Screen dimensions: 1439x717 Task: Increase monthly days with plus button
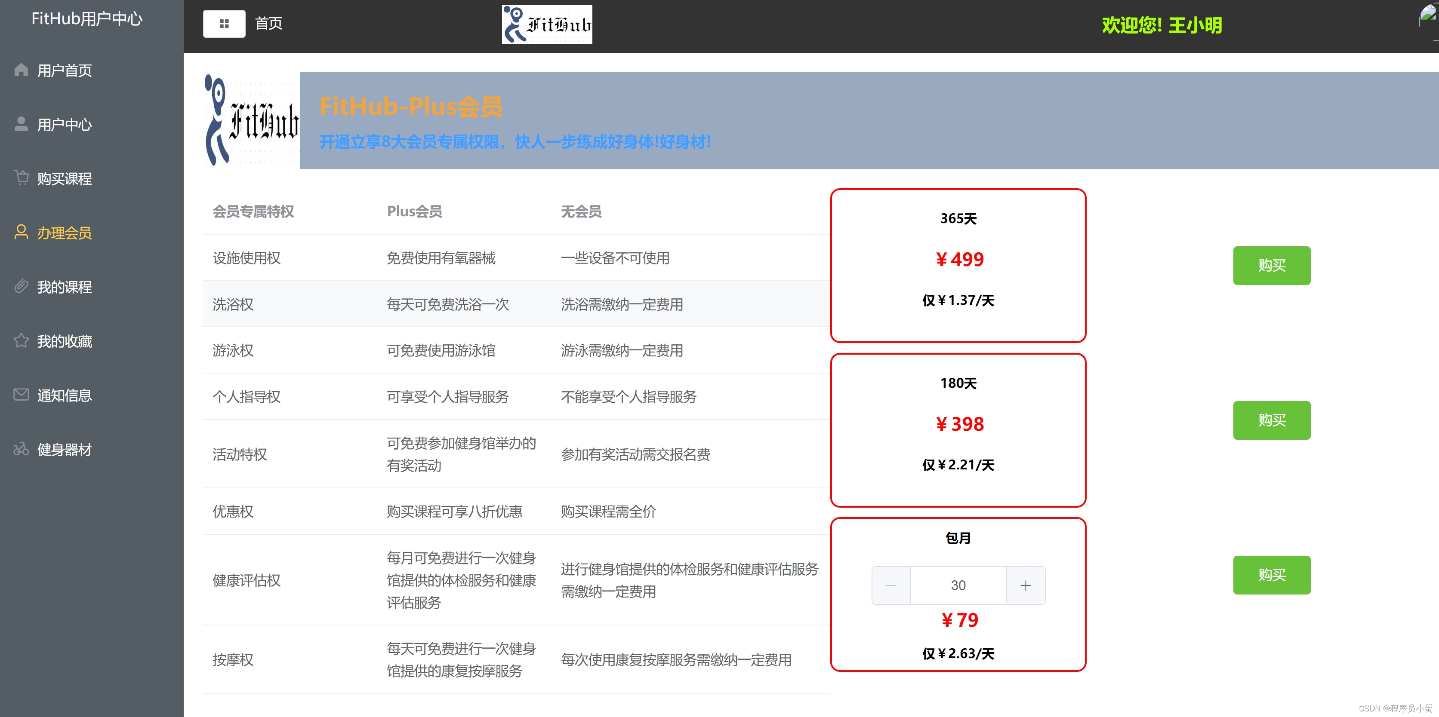1025,585
